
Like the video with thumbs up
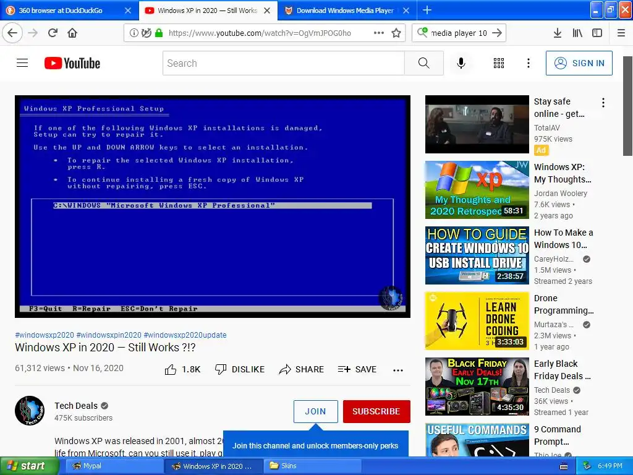pos(182,369)
